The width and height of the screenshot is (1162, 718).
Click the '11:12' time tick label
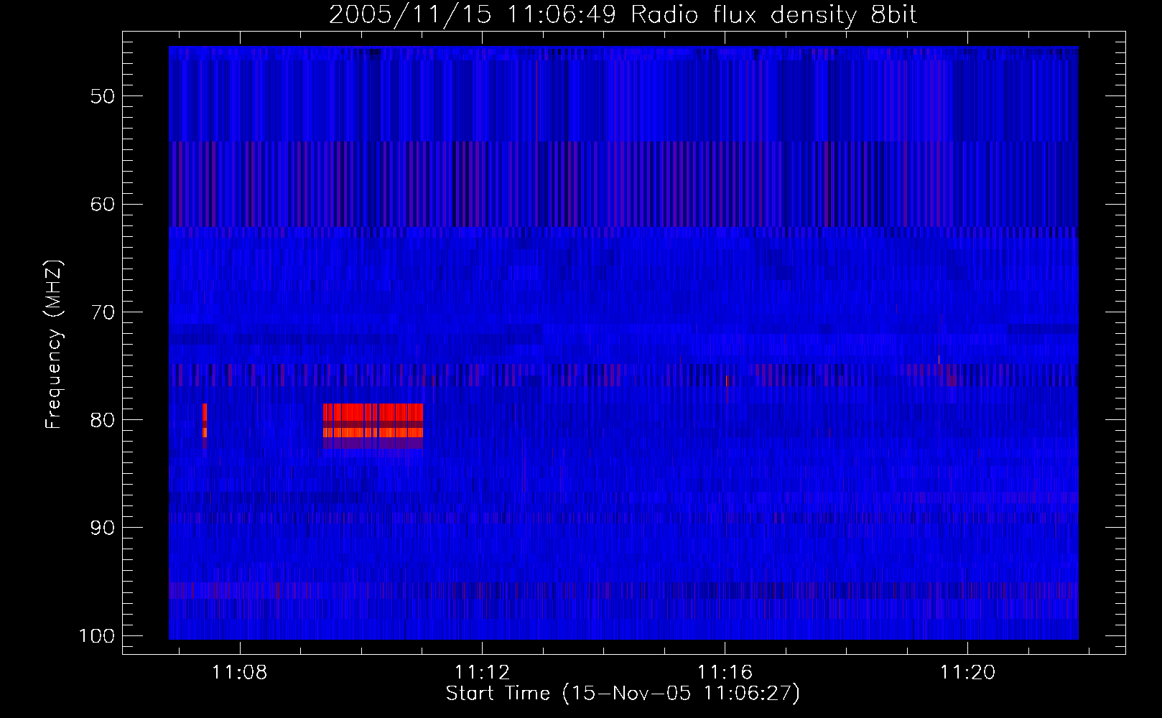[x=482, y=672]
